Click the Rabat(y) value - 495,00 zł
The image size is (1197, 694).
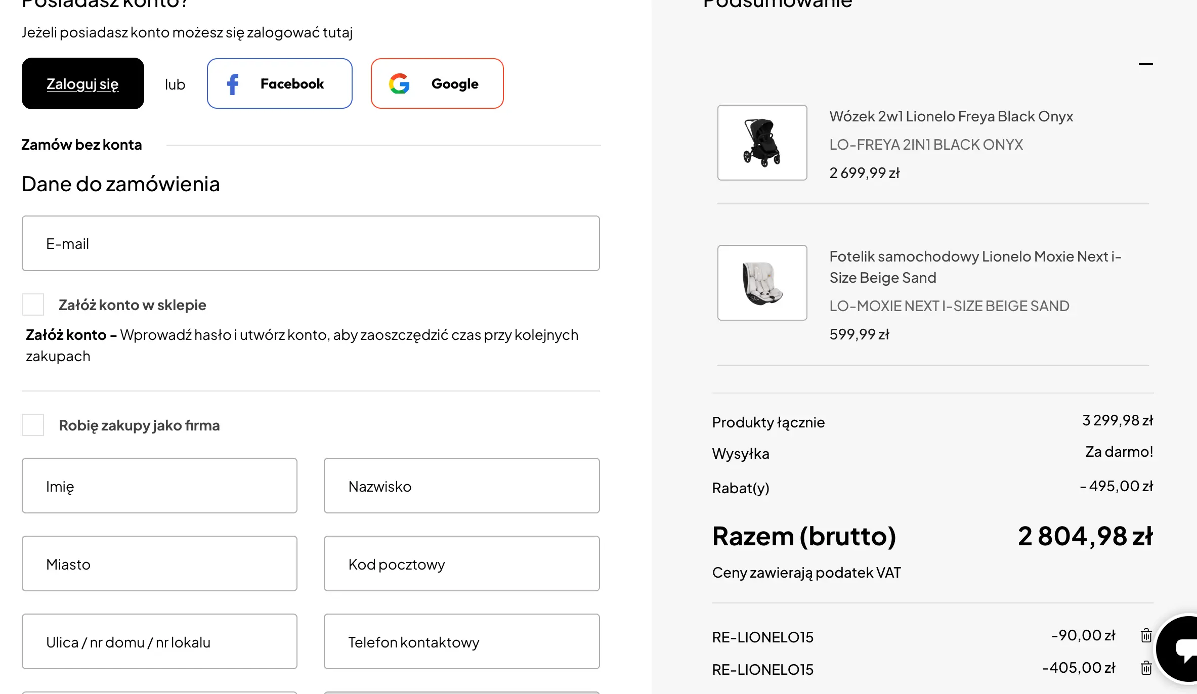pos(1117,486)
